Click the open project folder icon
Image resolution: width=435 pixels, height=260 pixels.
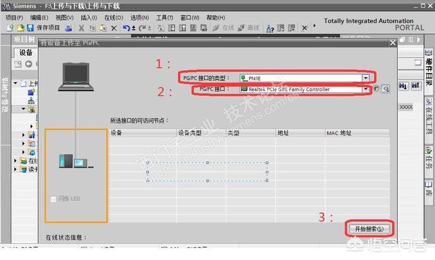pos(20,28)
